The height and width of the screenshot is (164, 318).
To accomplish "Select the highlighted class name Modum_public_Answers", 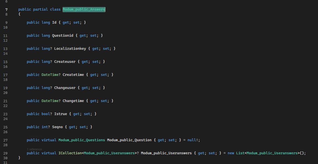I will coord(84,9).
